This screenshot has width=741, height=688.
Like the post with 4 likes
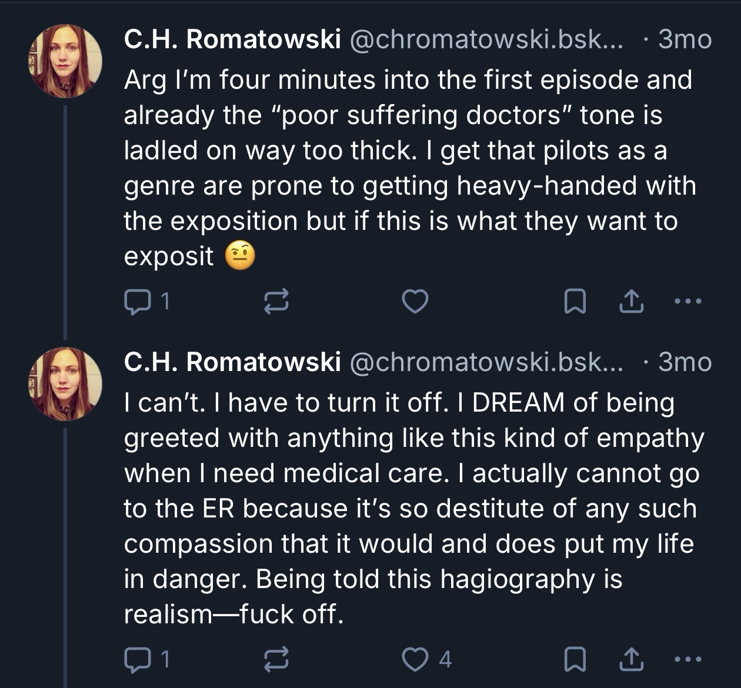tap(415, 659)
